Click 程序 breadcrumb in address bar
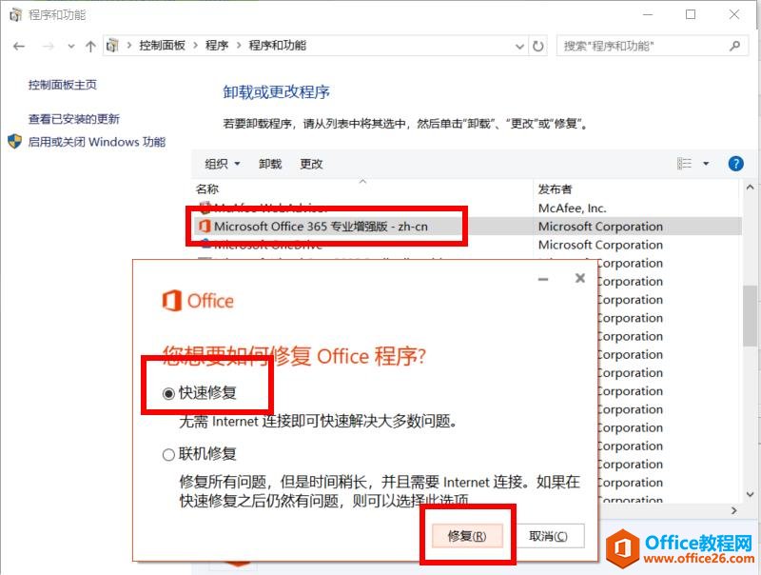The image size is (761, 575). point(217,46)
